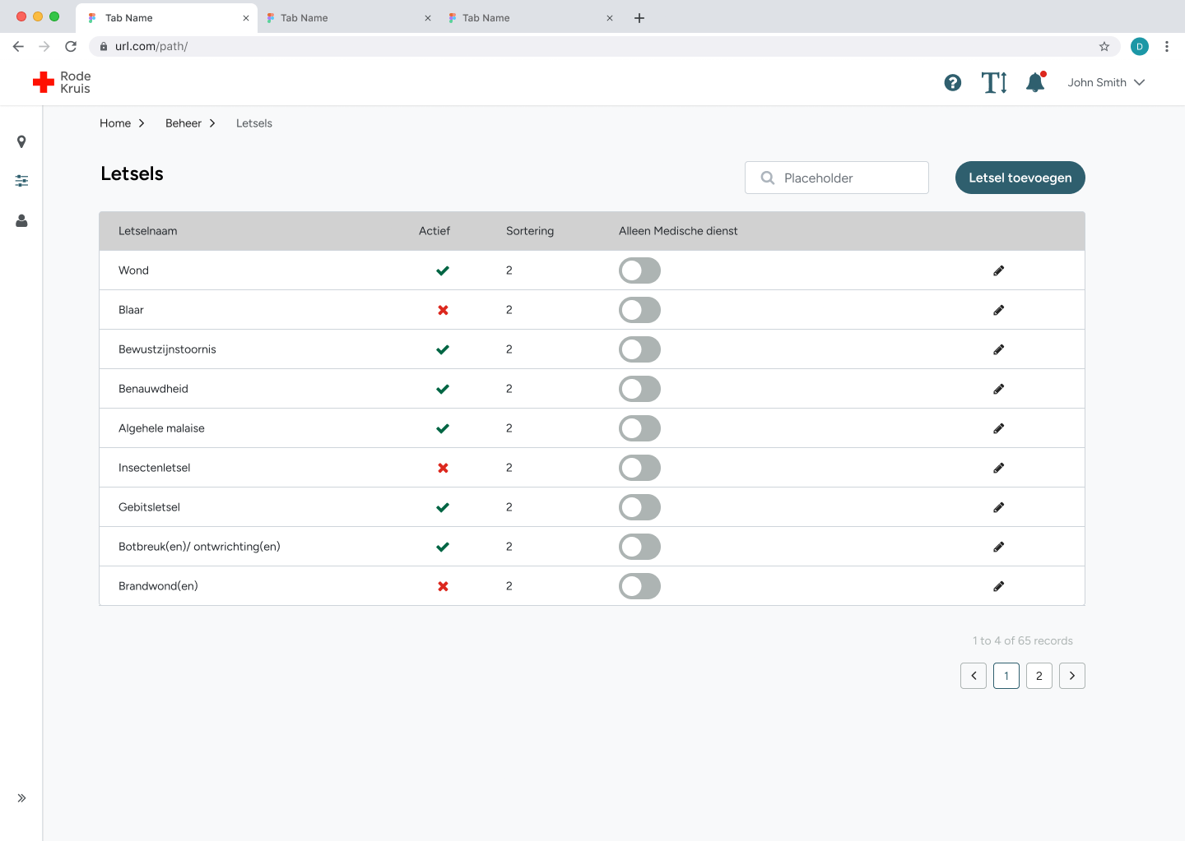This screenshot has height=841, width=1185.
Task: Edit the Insectenletsel row pencil icon
Action: pos(998,468)
